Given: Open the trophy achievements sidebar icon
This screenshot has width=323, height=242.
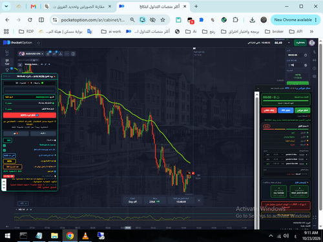Looking at the screenshot, I should pos(7,70).
